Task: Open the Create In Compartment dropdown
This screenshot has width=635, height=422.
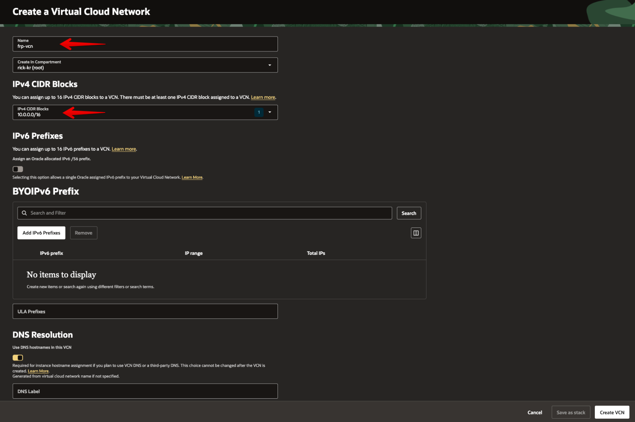Action: point(145,65)
